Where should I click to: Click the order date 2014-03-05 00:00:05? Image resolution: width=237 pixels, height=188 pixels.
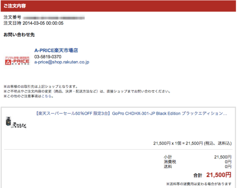(43, 23)
